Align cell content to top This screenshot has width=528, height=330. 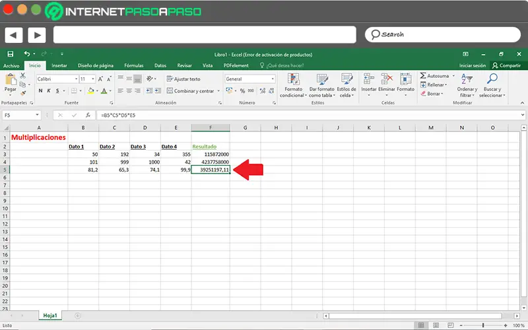pos(121,79)
